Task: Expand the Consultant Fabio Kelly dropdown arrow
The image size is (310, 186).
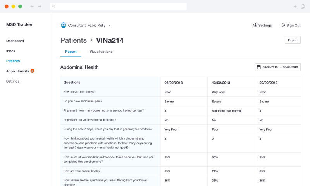Action: coord(109,25)
